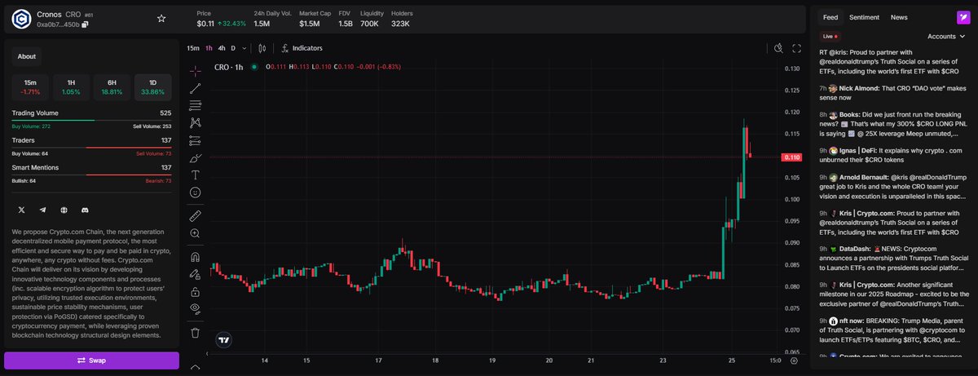Select the 1D stats period
The height and width of the screenshot is (376, 978).
point(152,87)
